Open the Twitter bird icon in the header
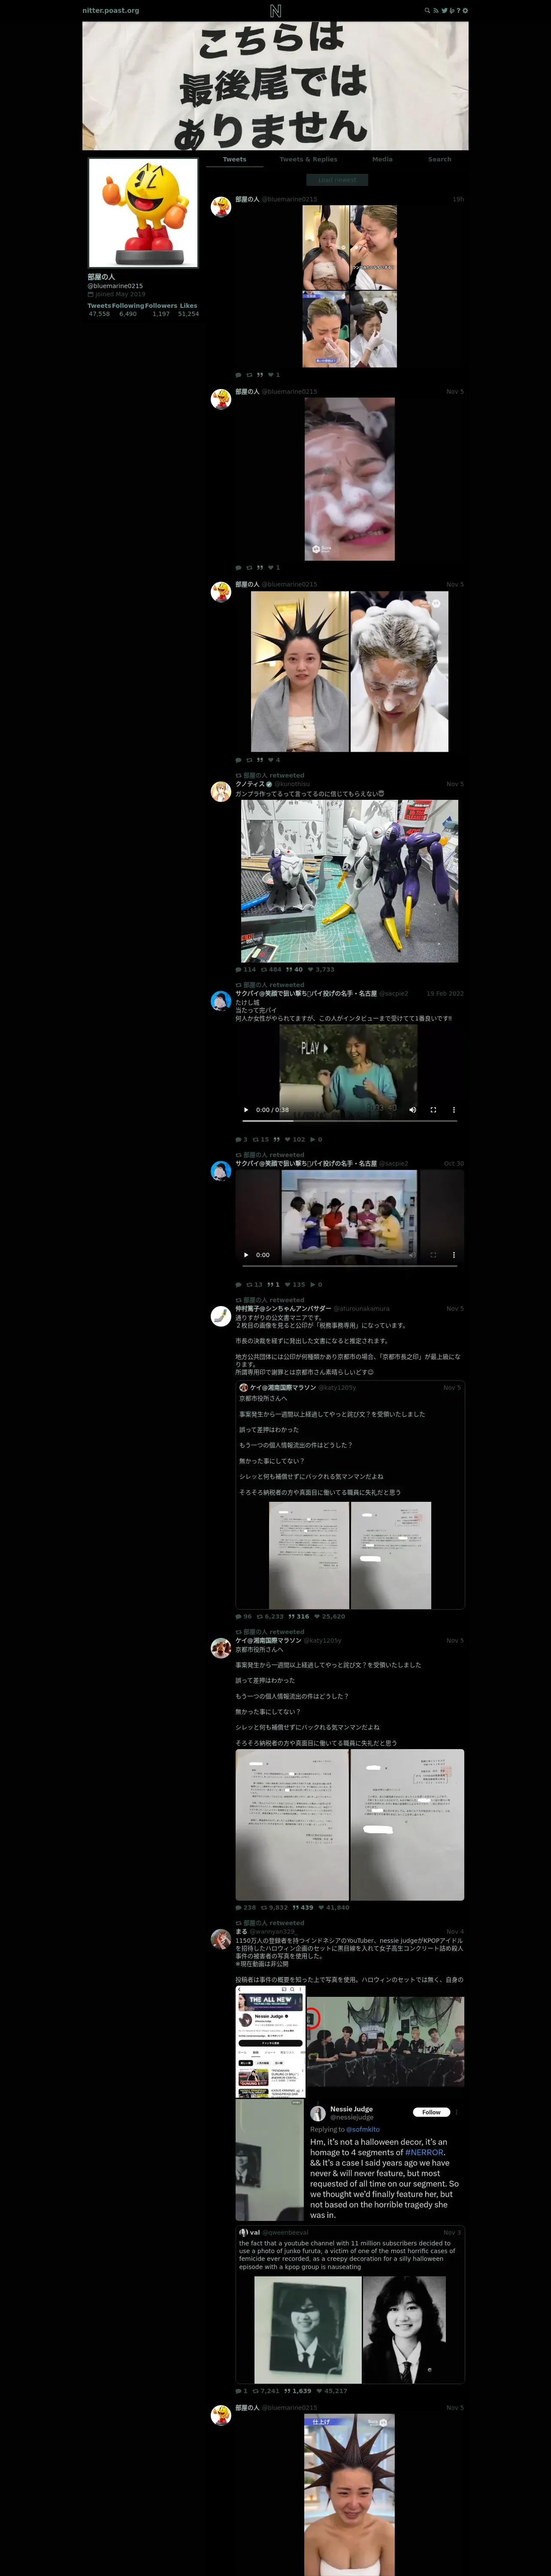The image size is (551, 2576). pyautogui.click(x=444, y=10)
